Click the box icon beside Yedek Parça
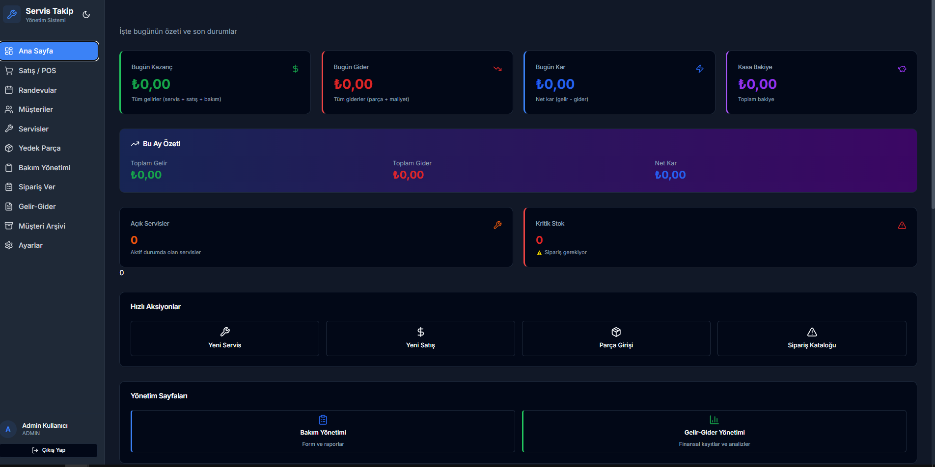Screen dimensions: 935x467 tap(9, 148)
